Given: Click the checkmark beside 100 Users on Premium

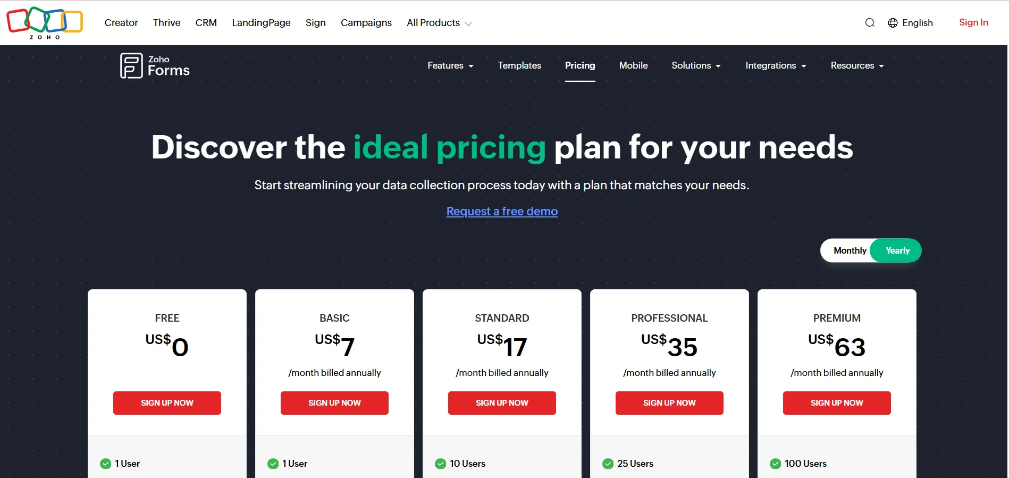Looking at the screenshot, I should (x=775, y=463).
